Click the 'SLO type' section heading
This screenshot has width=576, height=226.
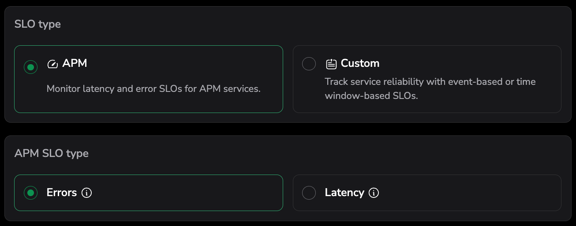click(37, 24)
